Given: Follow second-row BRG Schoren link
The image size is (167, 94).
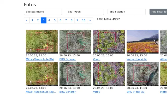Looking at the screenshot, I should coord(68,92).
